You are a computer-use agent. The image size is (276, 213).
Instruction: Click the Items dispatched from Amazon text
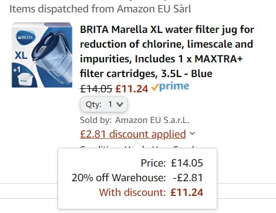(100, 9)
